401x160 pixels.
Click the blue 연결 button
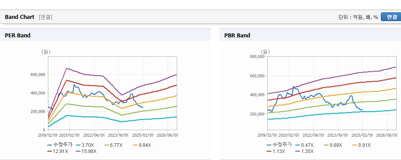[391, 17]
